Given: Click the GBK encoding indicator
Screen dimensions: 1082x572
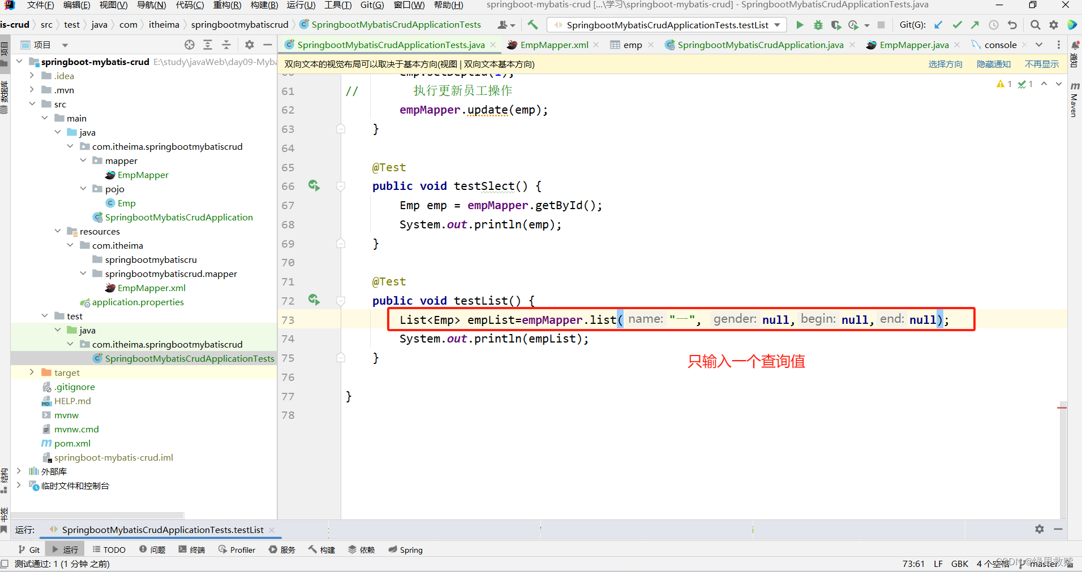Looking at the screenshot, I should click(960, 564).
